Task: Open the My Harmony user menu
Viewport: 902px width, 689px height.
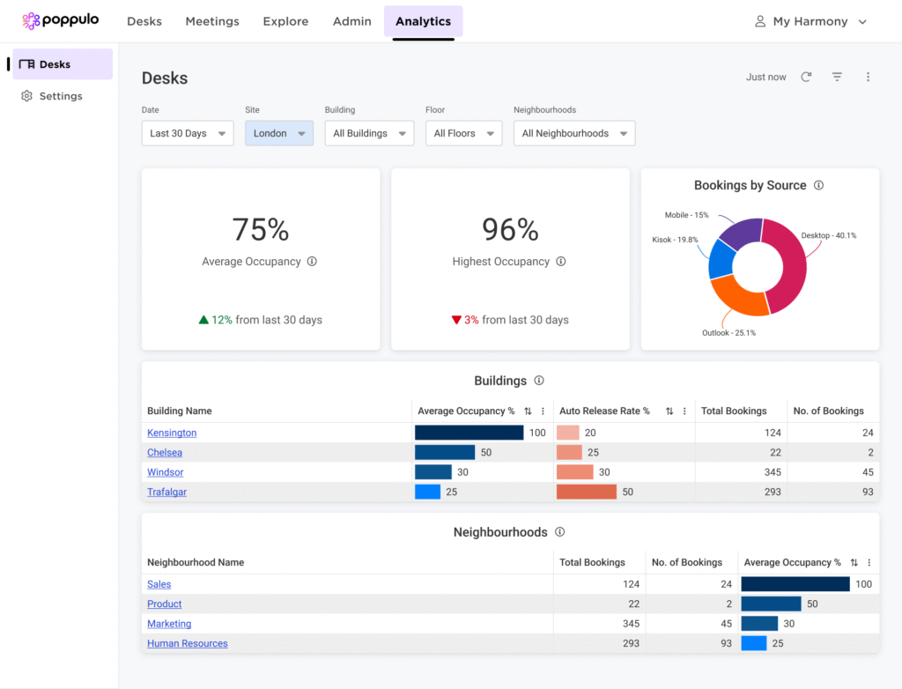Action: click(x=810, y=21)
